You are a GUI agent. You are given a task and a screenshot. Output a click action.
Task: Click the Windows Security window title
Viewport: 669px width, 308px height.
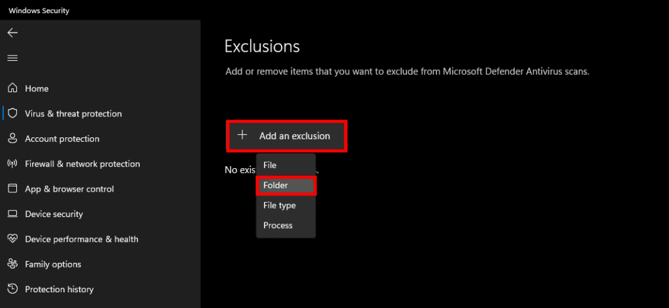pyautogui.click(x=39, y=11)
